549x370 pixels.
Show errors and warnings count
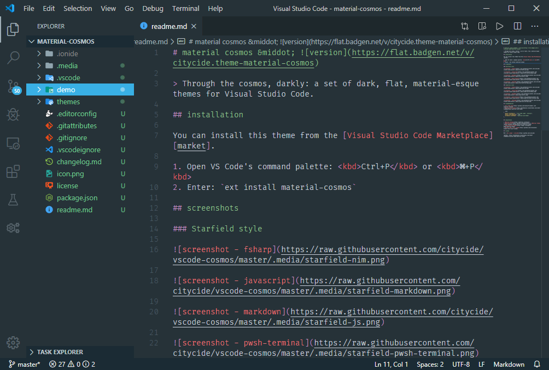click(x=72, y=365)
